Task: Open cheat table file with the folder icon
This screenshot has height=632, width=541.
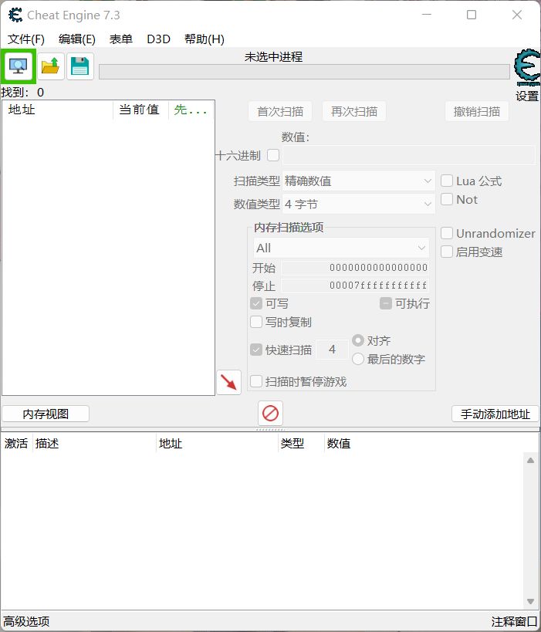Action: 51,66
